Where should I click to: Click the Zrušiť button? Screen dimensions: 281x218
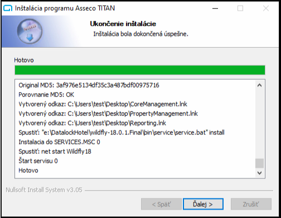[251, 204]
